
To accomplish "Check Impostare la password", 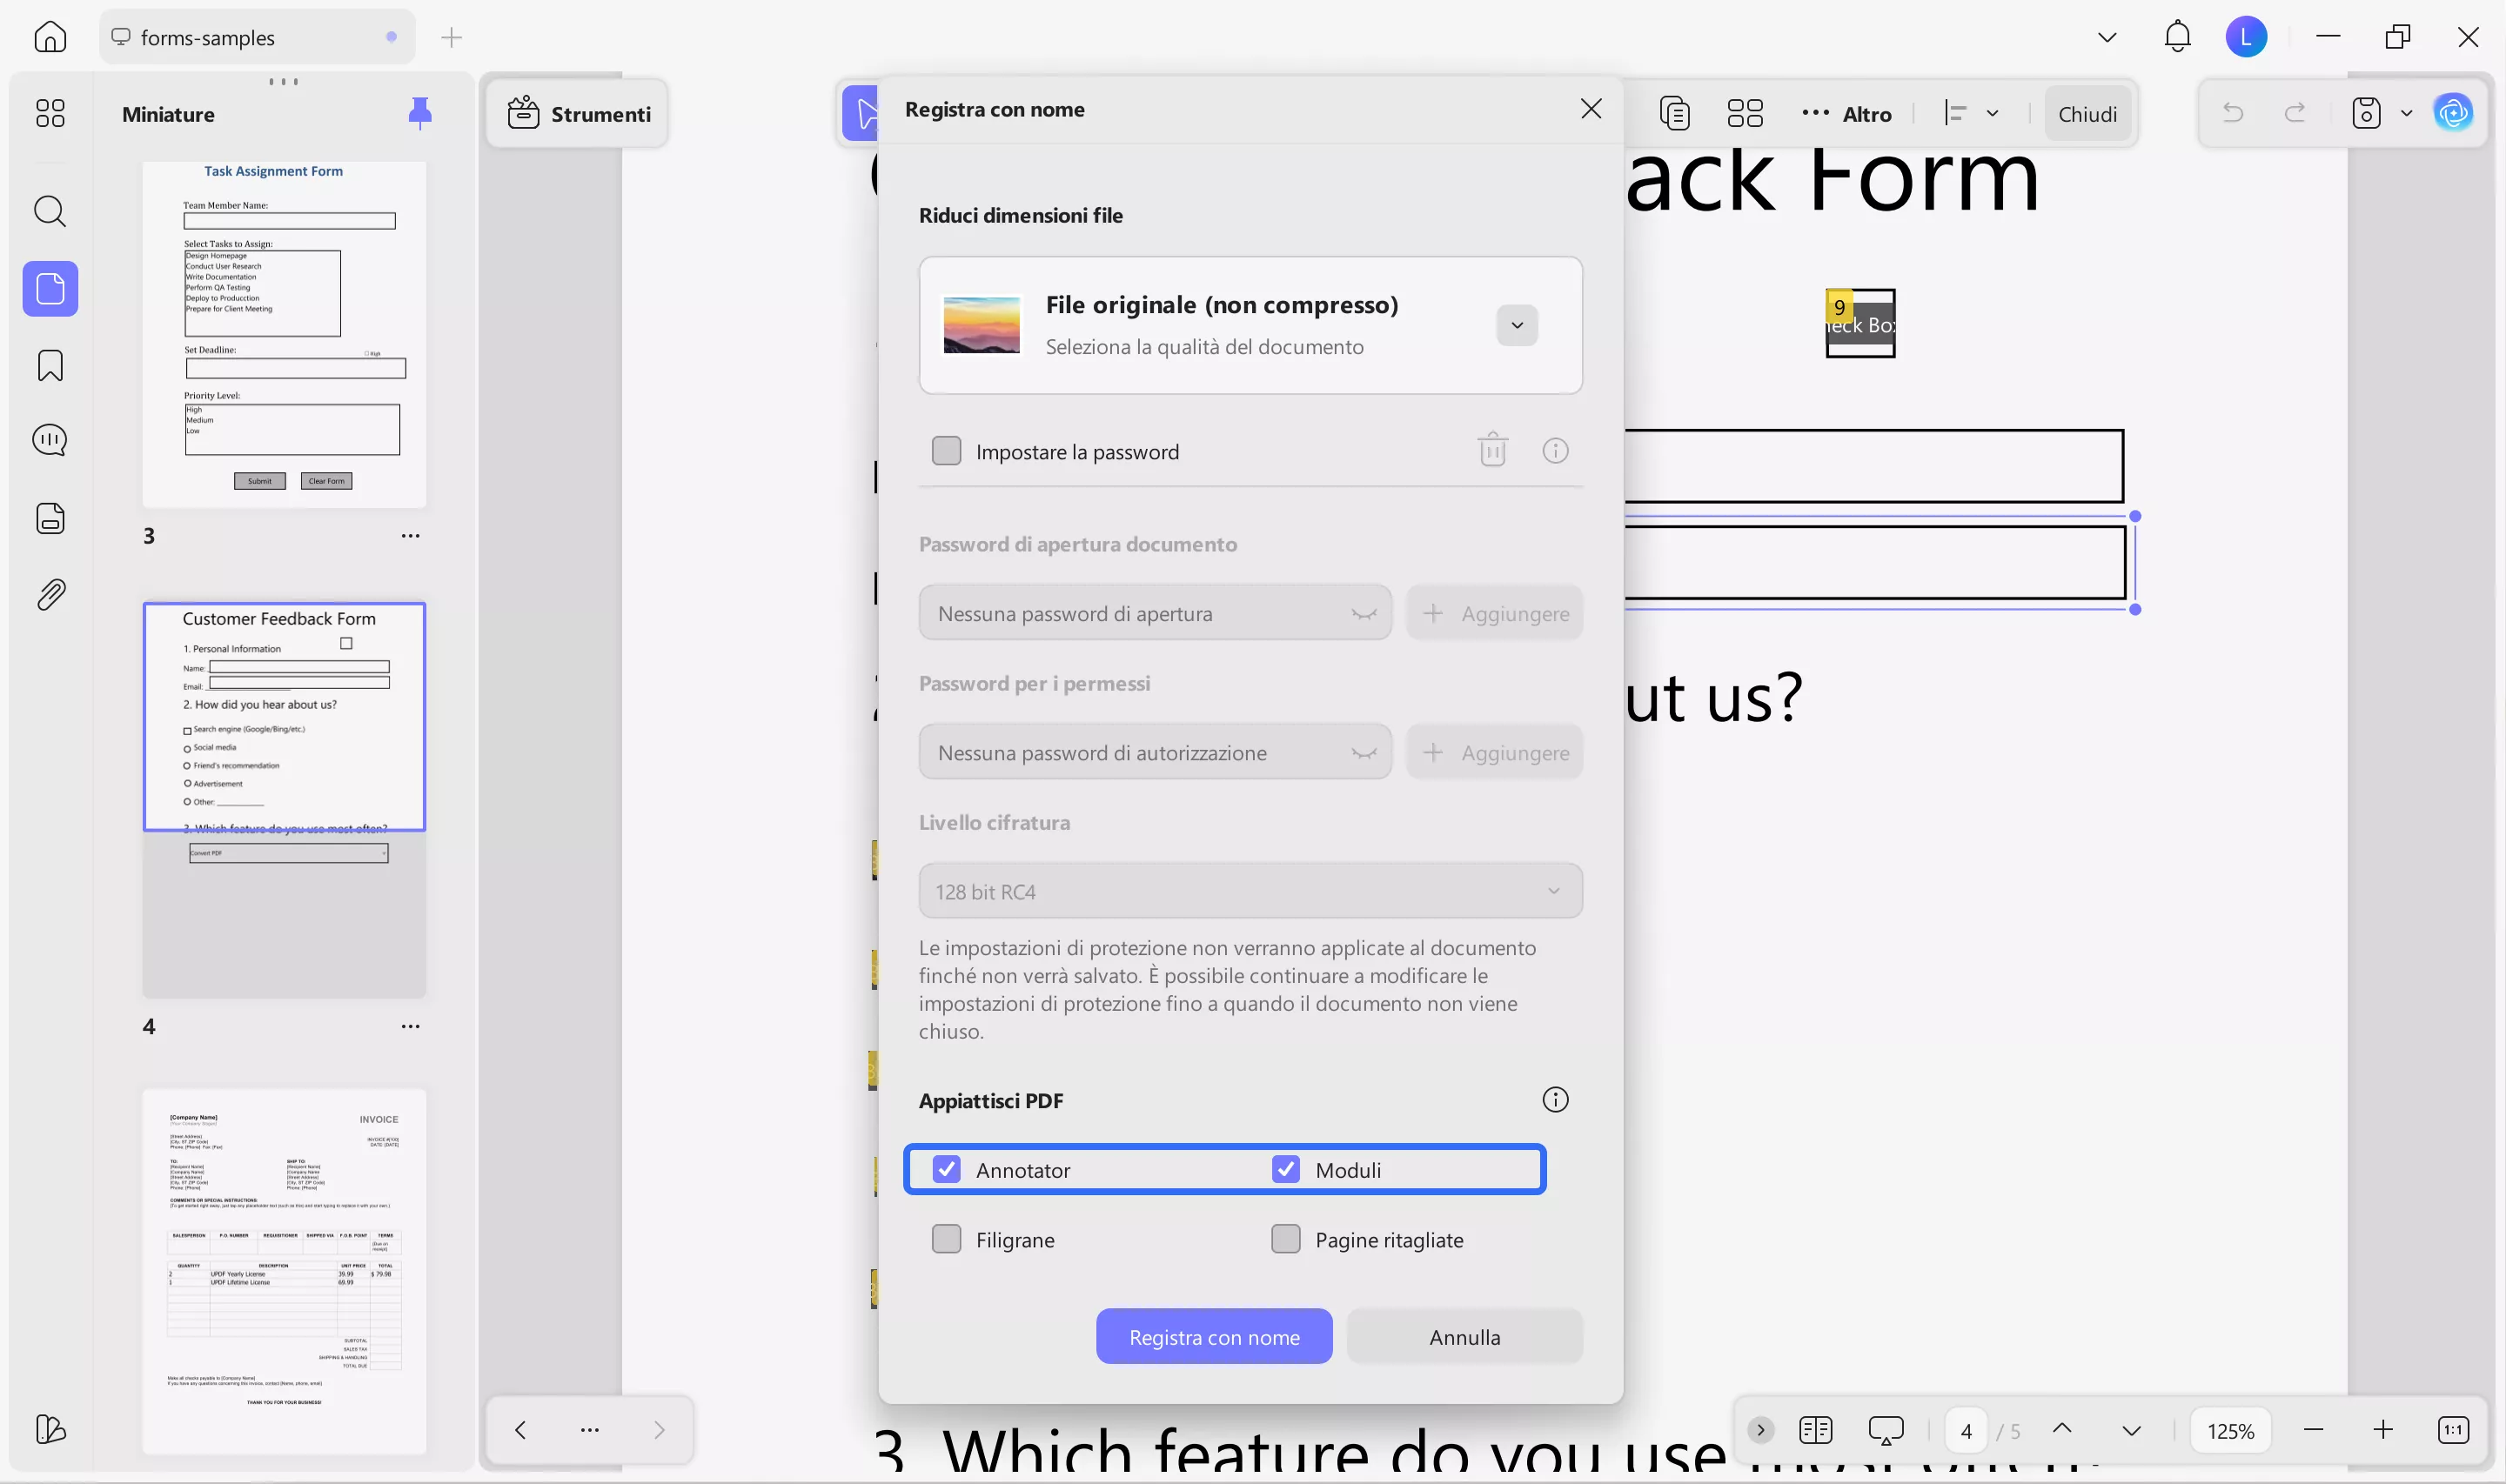I will (945, 450).
